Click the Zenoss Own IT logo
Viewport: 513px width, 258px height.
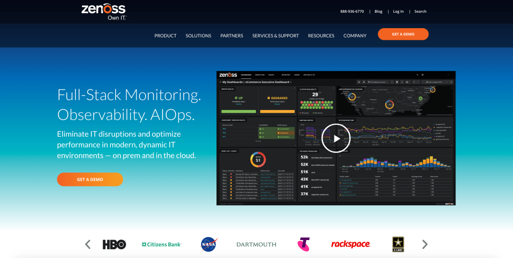click(x=103, y=12)
